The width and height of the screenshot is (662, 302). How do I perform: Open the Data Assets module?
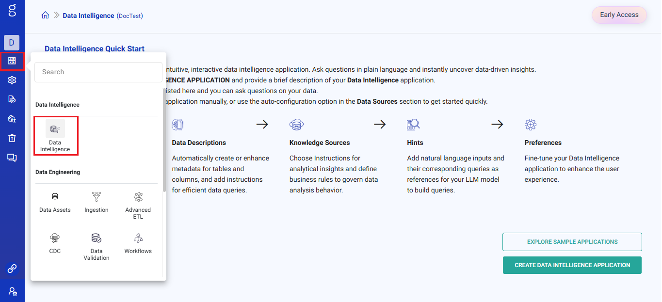tap(55, 202)
